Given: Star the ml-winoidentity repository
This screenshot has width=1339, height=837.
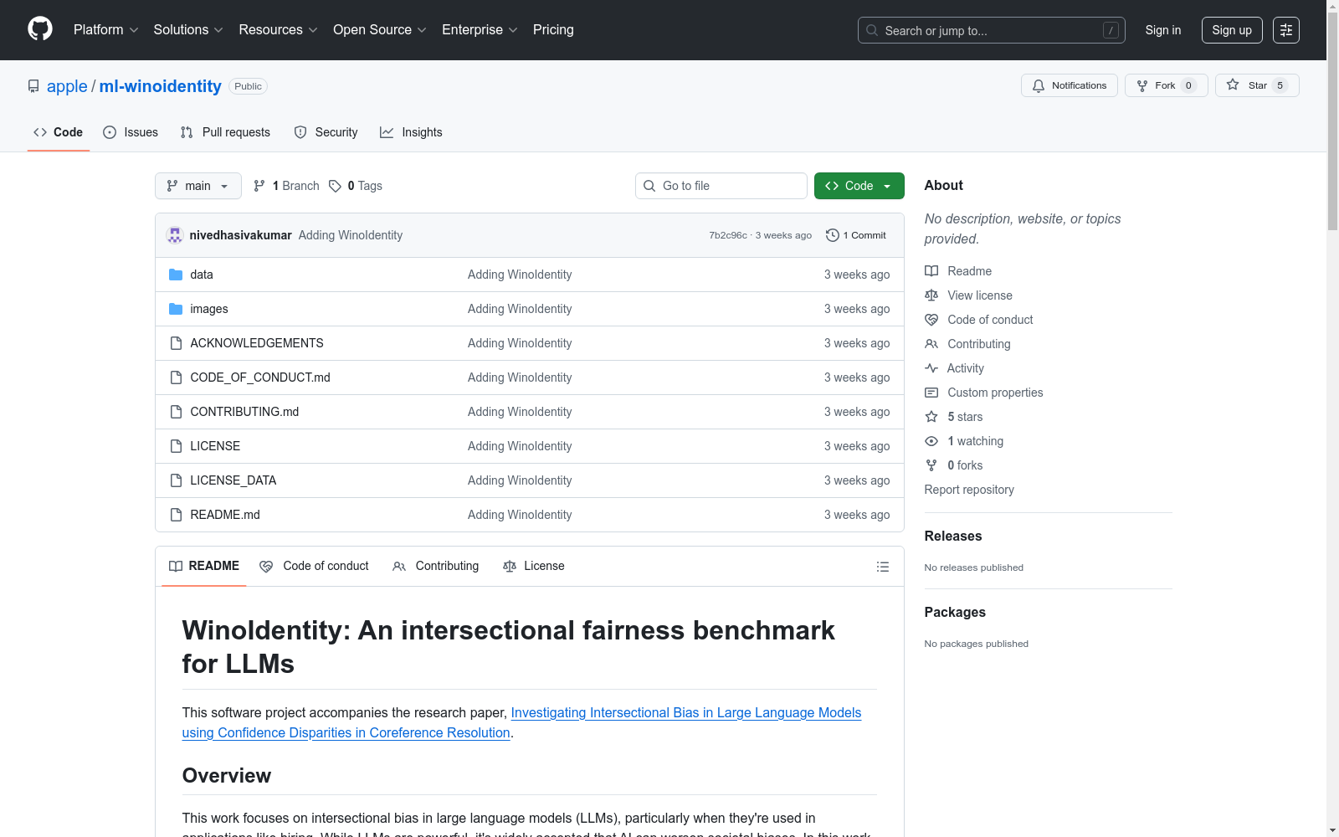Looking at the screenshot, I should click(1257, 85).
